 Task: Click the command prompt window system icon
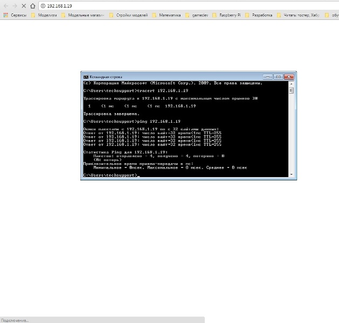click(86, 77)
